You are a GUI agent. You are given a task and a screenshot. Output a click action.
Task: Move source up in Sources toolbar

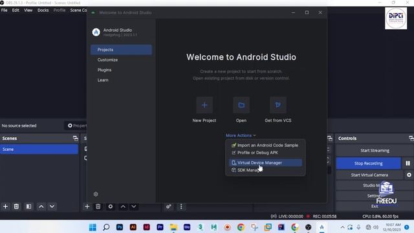click(x=123, y=206)
